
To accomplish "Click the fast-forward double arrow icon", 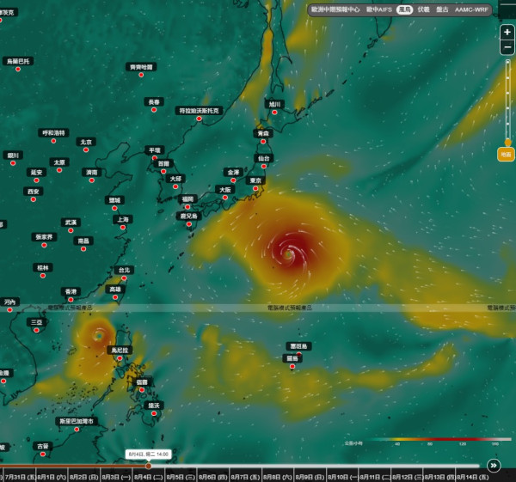I will point(494,465).
